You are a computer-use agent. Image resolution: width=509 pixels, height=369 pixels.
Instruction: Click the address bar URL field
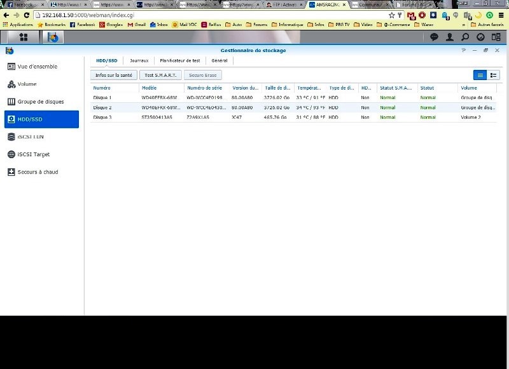pos(211,15)
